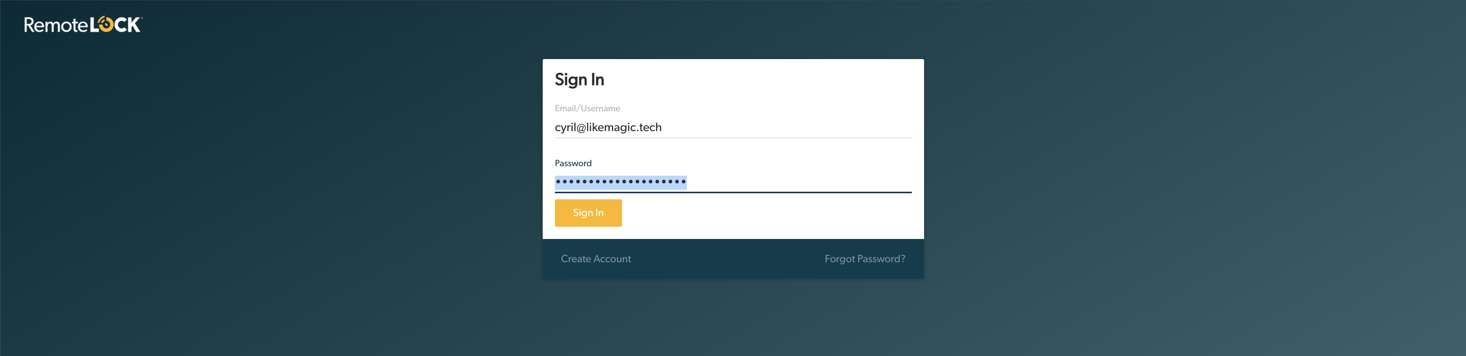Viewport: 1466px width, 356px height.
Task: Focus the Password input field
Action: pos(733,182)
